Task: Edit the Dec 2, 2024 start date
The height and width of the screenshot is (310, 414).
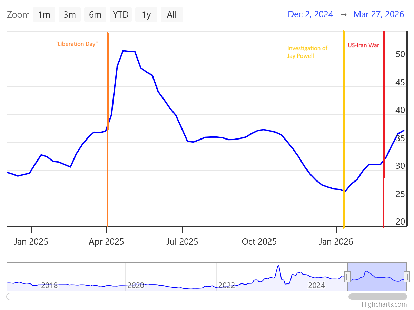Action: click(x=310, y=14)
